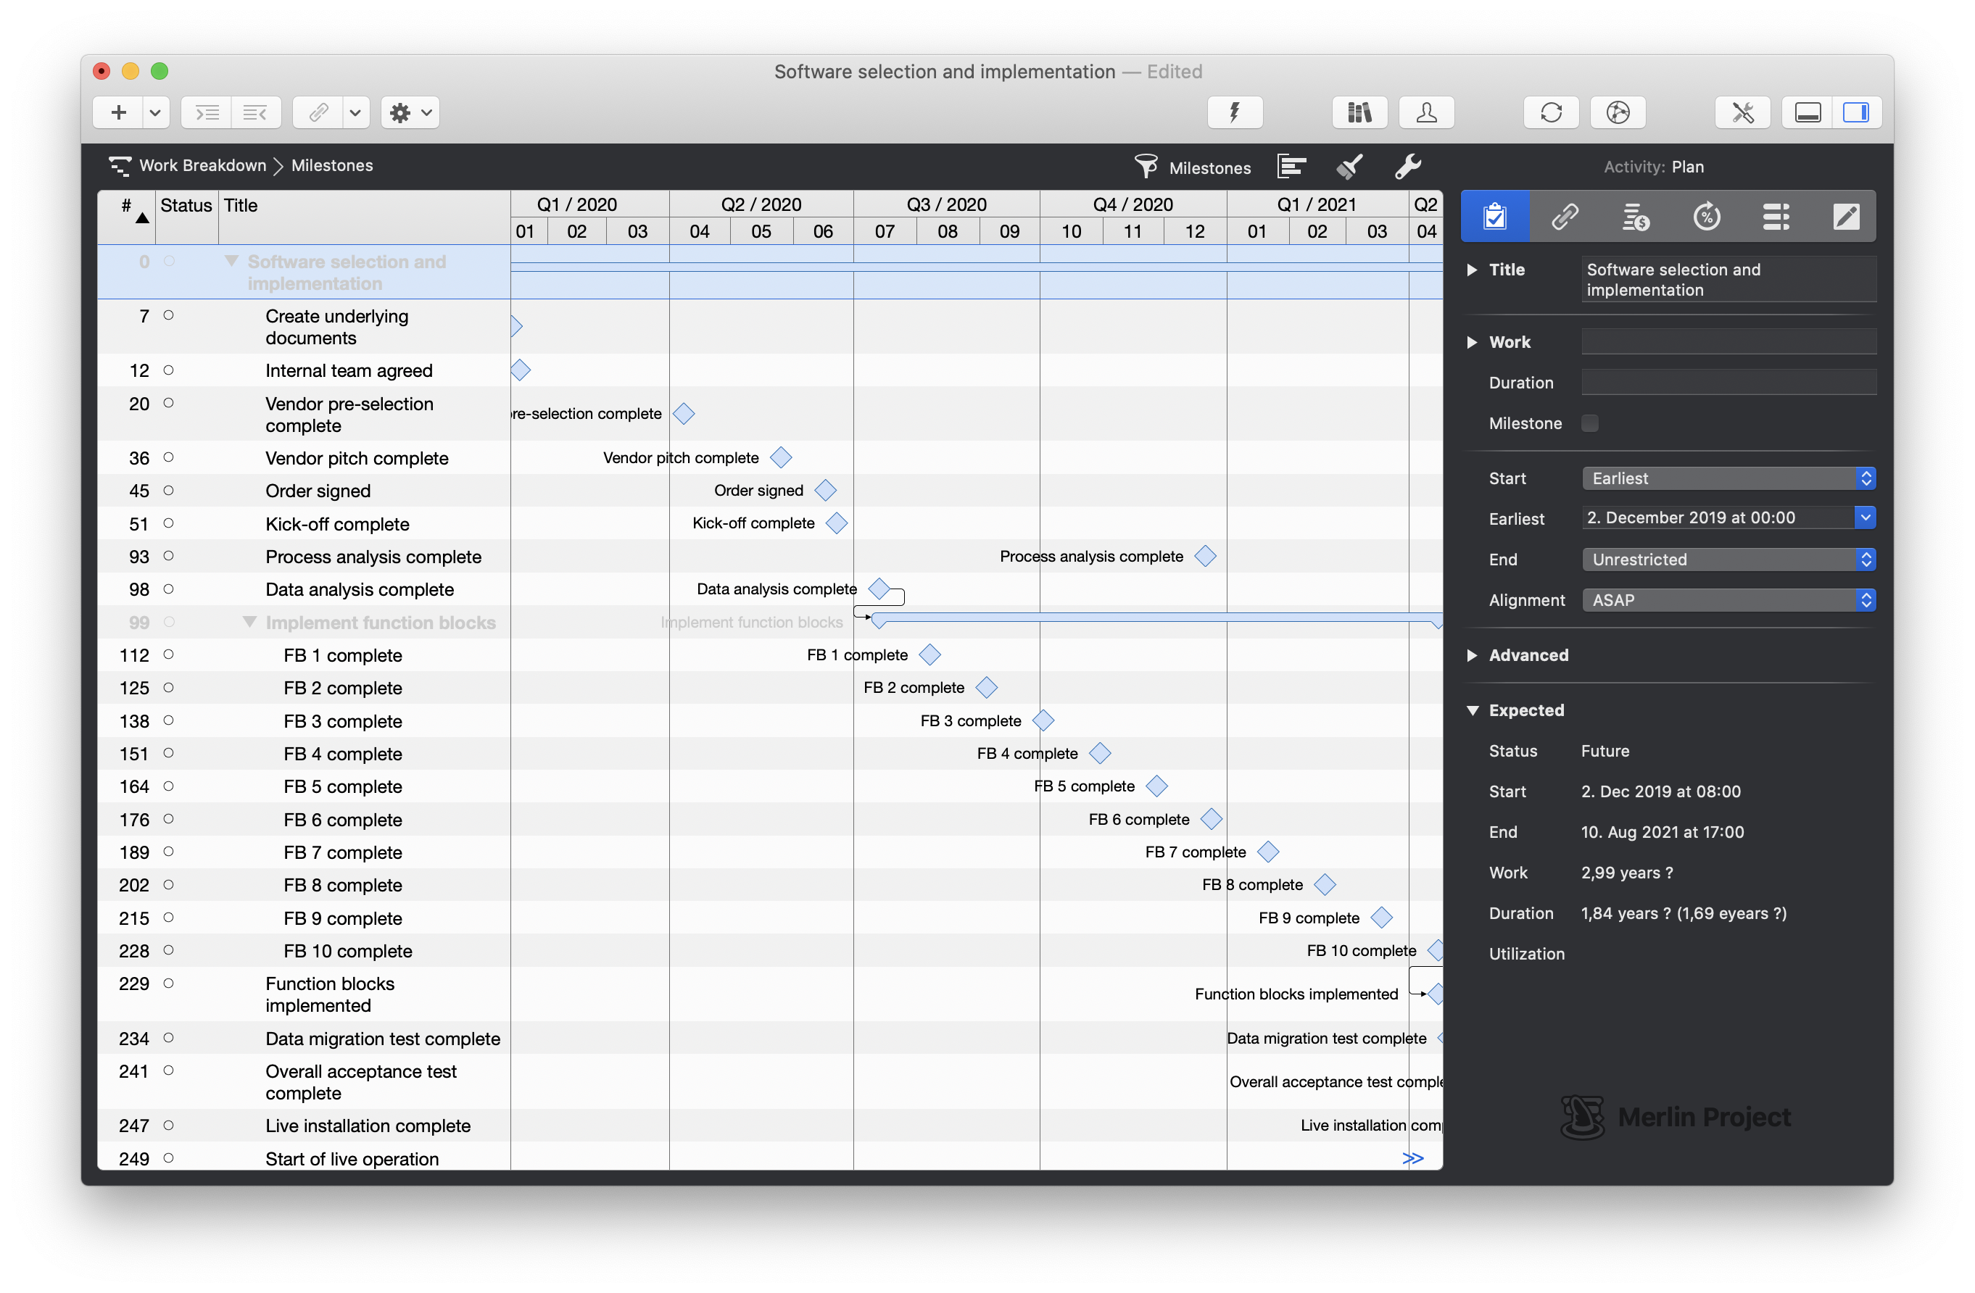1975x1293 pixels.
Task: Select the Process analysis complete milestone diamond
Action: tap(1205, 557)
